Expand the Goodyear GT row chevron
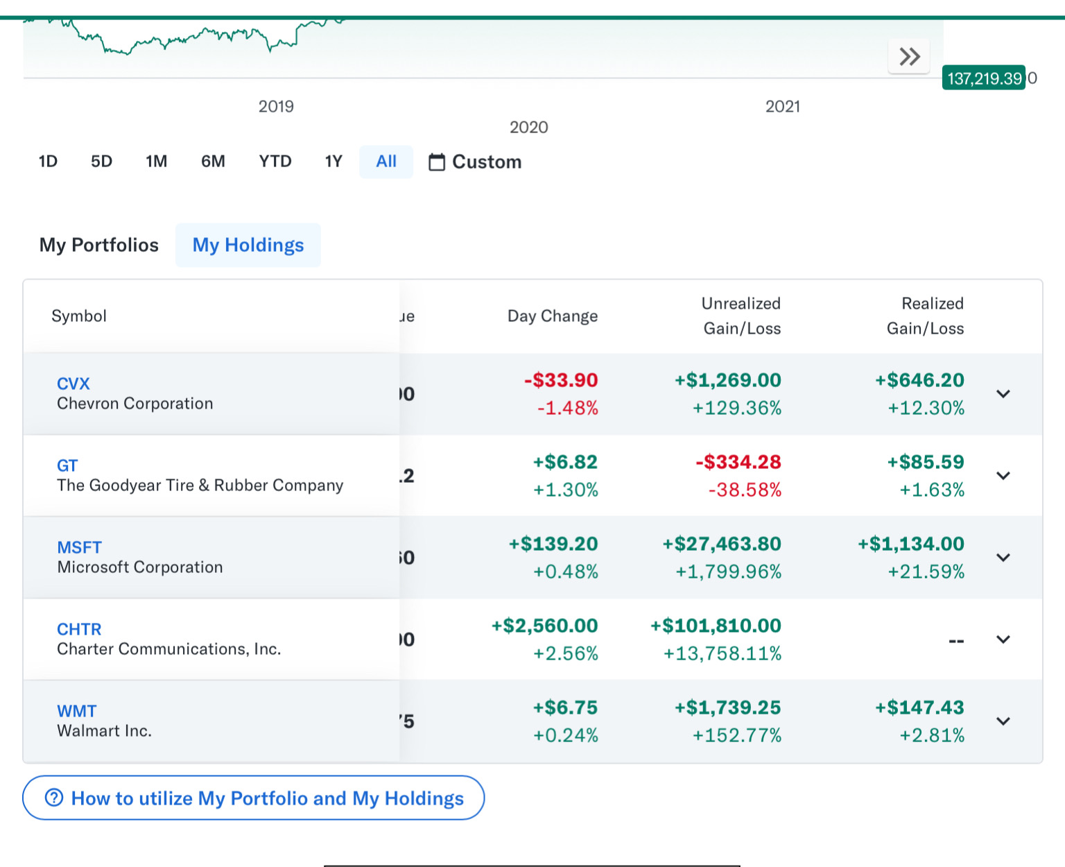Image resolution: width=1065 pixels, height=867 pixels. (x=1003, y=476)
